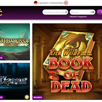
Task: Focus the Benutzername oder E-Mail field
Action: pos(55,12)
